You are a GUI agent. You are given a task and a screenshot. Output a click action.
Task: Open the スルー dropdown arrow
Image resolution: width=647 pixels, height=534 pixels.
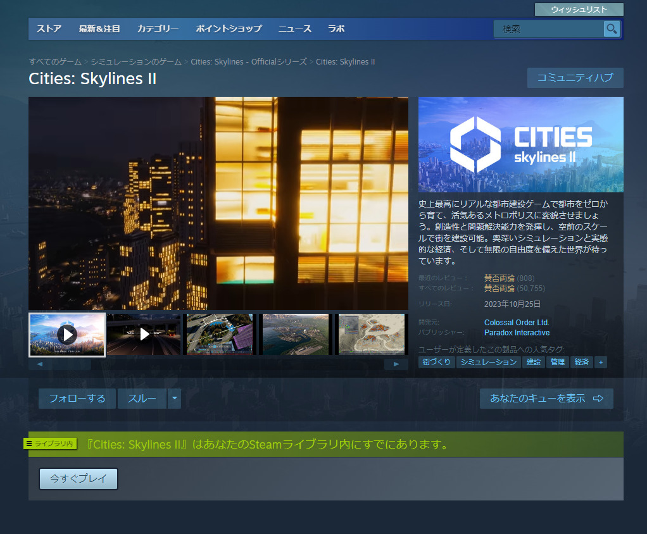[x=175, y=399]
